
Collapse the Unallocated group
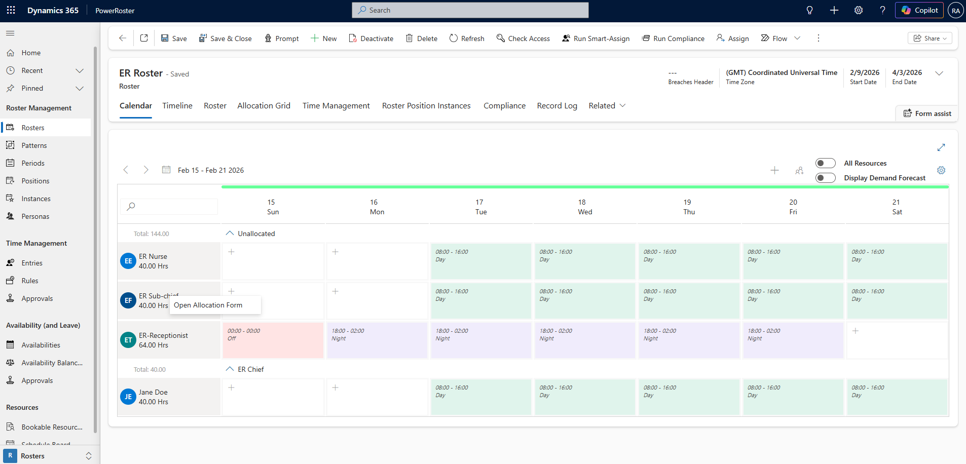pyautogui.click(x=230, y=234)
